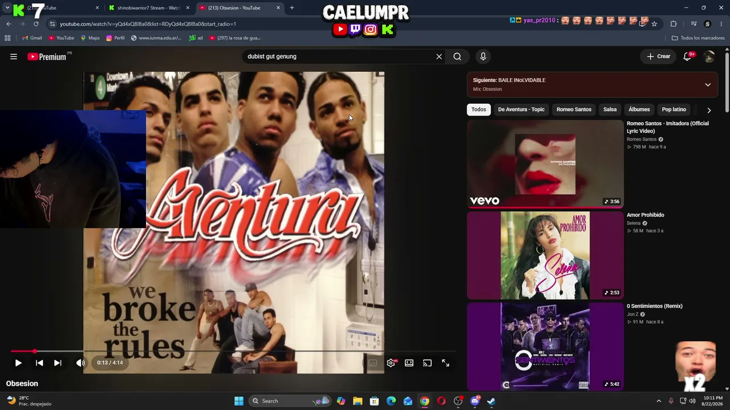The image size is (730, 410).
Task: Clear the search box text
Action: coord(439,56)
